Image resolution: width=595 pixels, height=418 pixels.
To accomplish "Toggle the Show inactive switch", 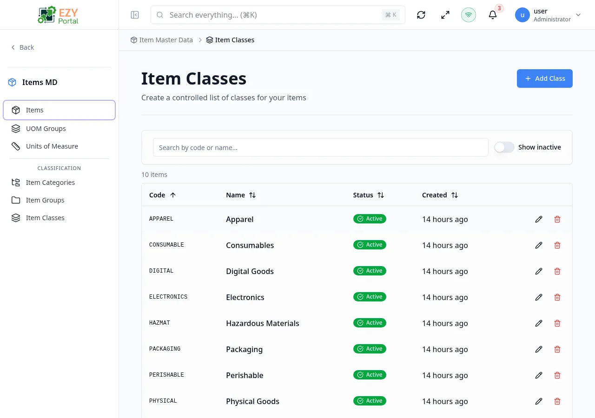I will [504, 147].
